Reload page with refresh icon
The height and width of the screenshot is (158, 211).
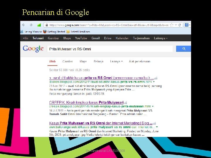[180, 25]
